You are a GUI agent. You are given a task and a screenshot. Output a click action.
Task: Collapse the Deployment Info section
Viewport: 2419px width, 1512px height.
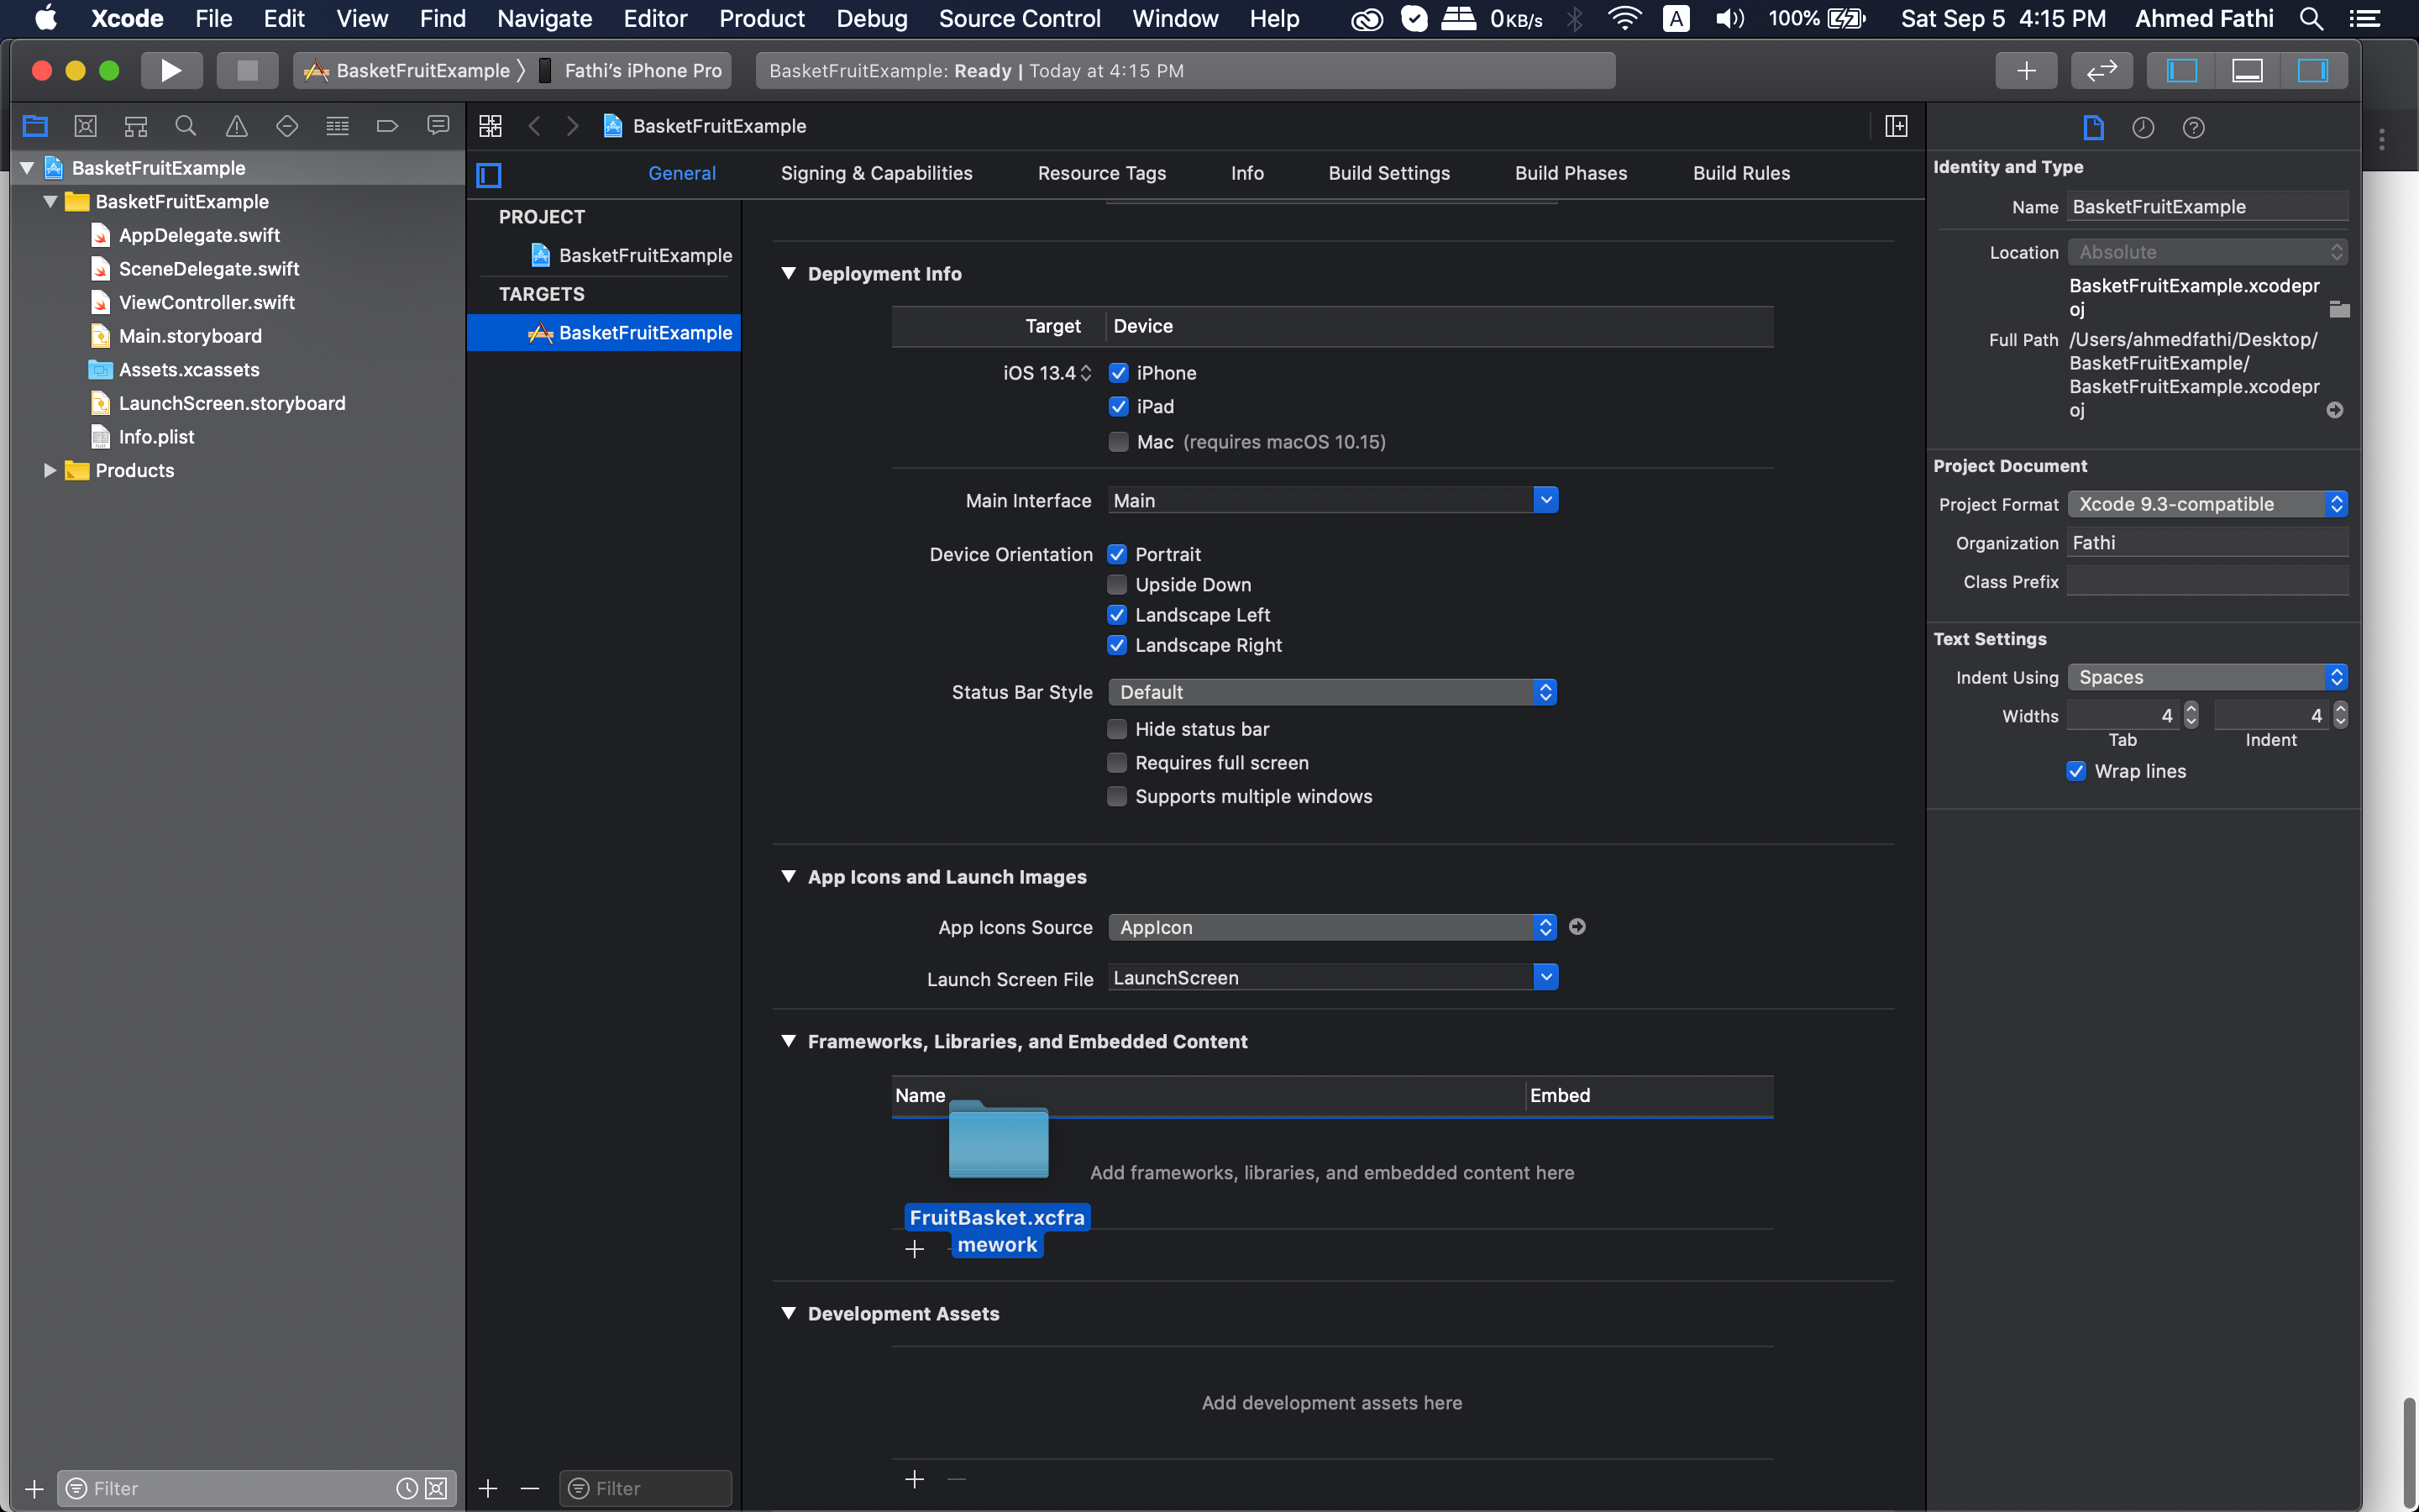(789, 273)
